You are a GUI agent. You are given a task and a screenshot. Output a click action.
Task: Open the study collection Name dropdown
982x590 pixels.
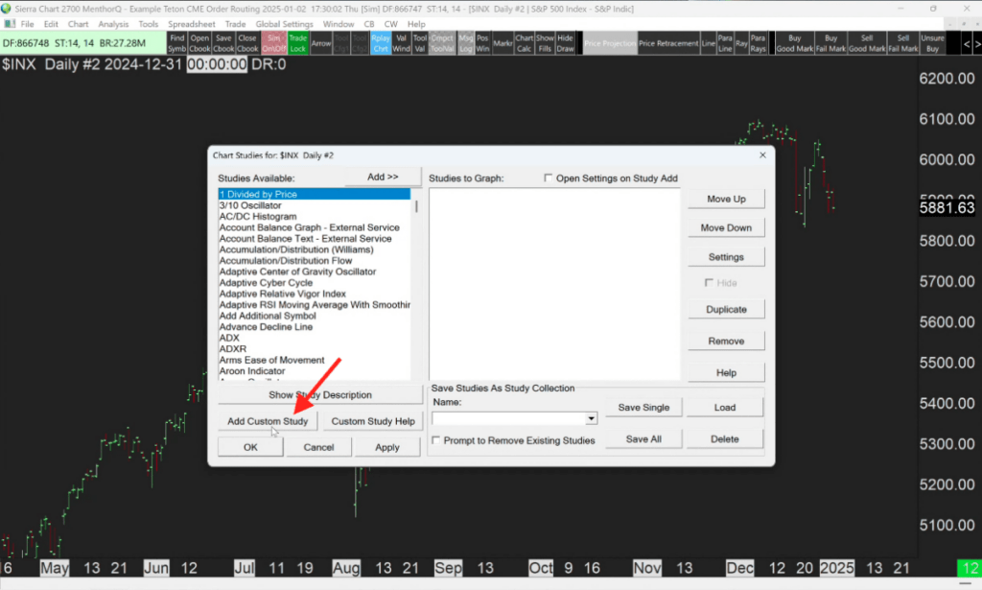(590, 418)
